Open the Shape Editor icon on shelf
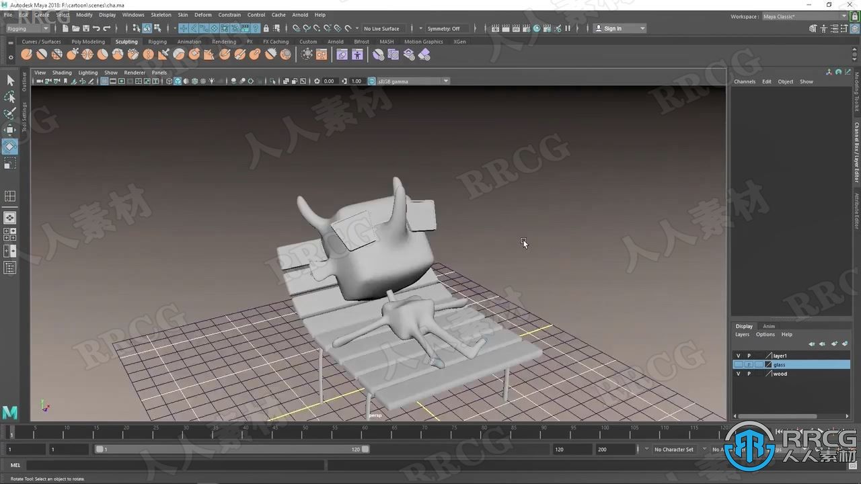Screen dimensions: 861x484 click(x=342, y=54)
